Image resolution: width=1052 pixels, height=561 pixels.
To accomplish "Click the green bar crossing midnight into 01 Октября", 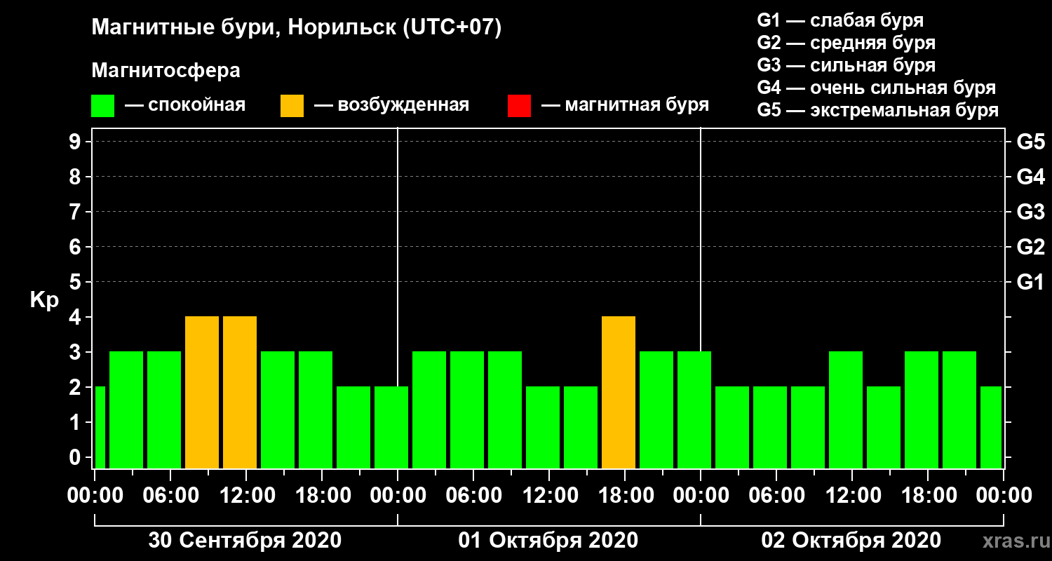I will pyautogui.click(x=391, y=428).
